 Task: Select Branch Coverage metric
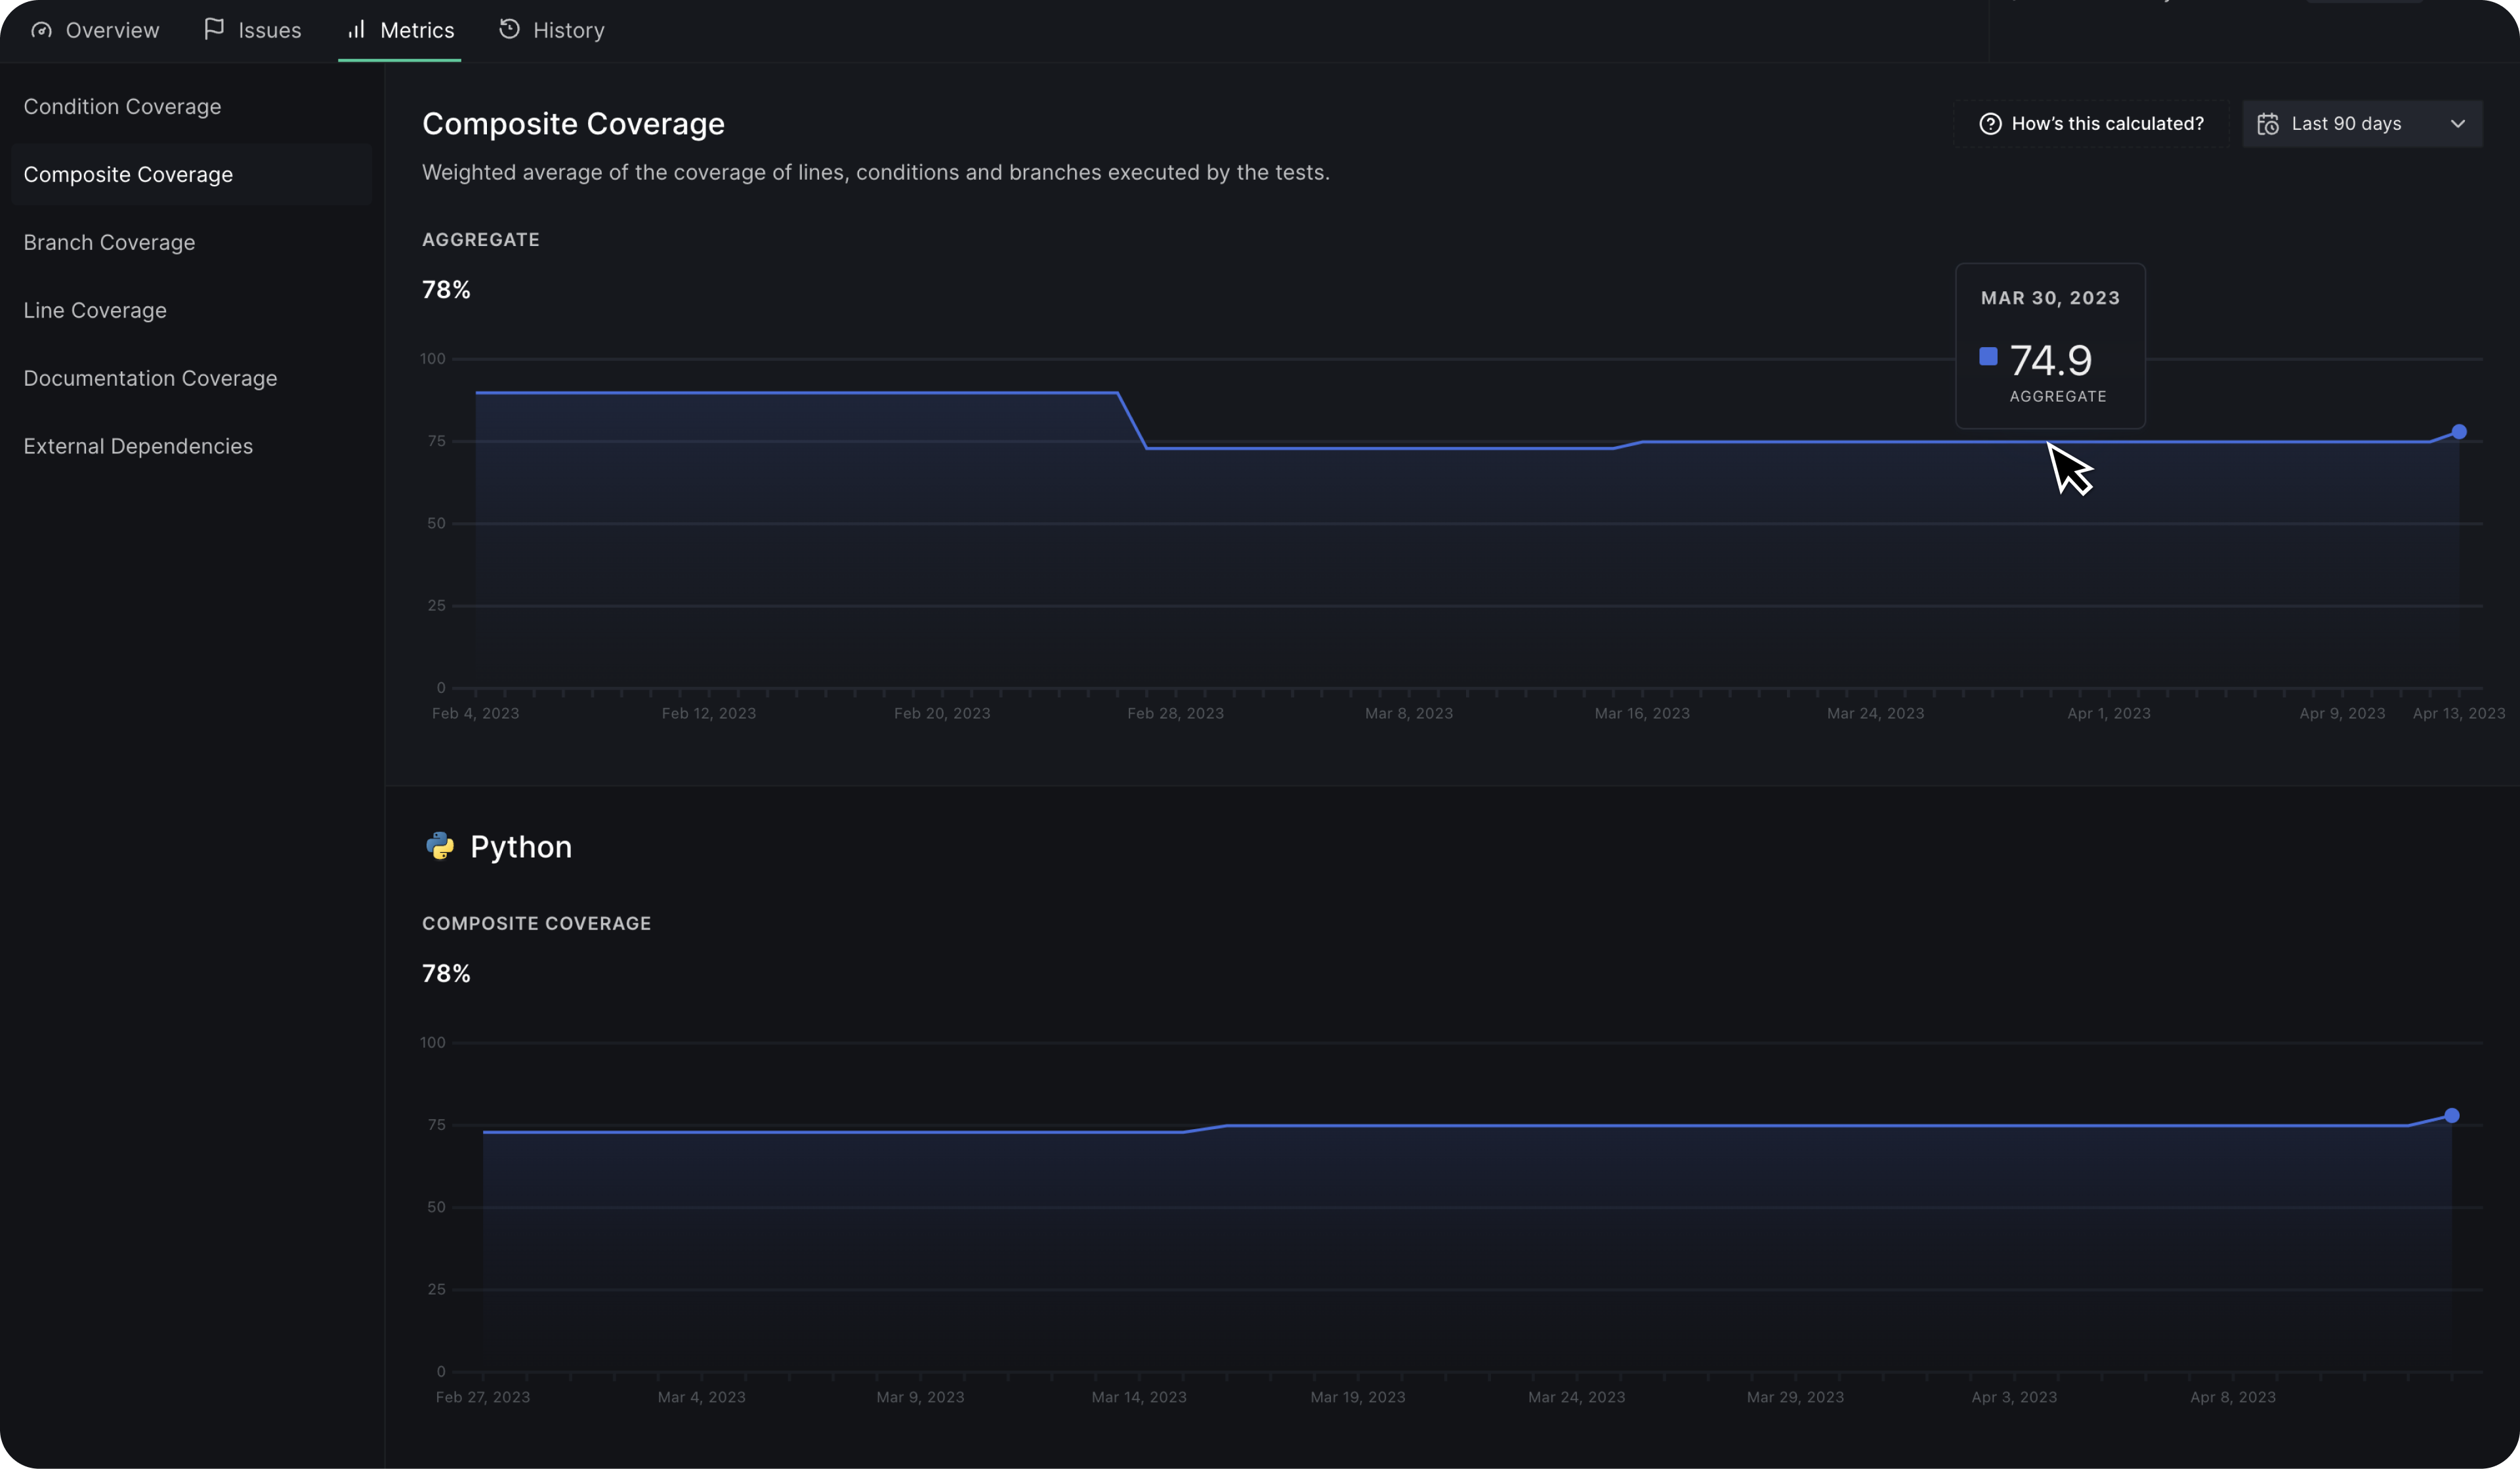(109, 242)
